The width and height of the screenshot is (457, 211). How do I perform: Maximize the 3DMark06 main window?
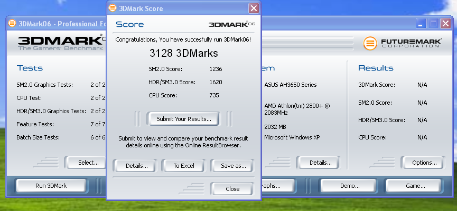point(433,24)
